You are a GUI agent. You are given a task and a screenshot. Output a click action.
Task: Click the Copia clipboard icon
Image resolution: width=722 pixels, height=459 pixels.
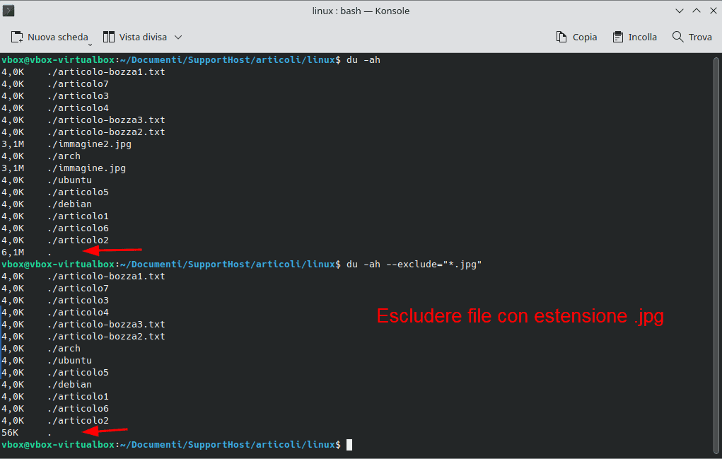click(561, 37)
